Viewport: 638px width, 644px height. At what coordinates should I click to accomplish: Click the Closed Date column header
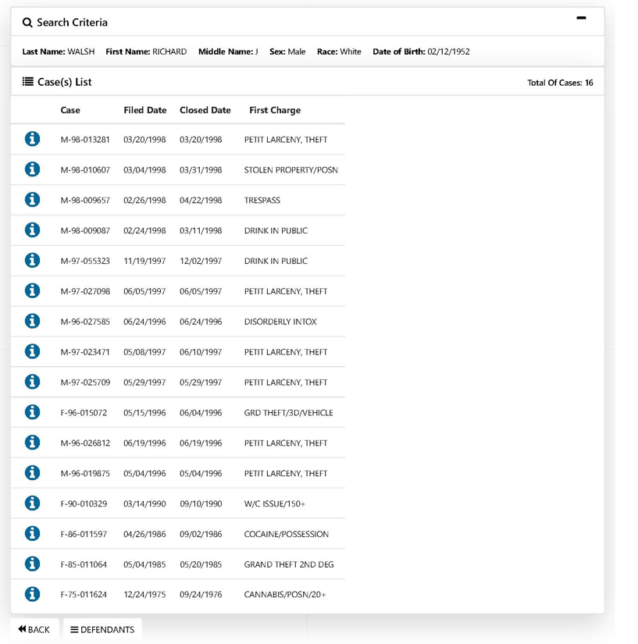point(205,110)
